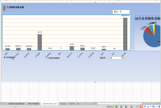161x108 pixels.
Task: Open the sheet2 tab
Action: [x=63, y=104]
